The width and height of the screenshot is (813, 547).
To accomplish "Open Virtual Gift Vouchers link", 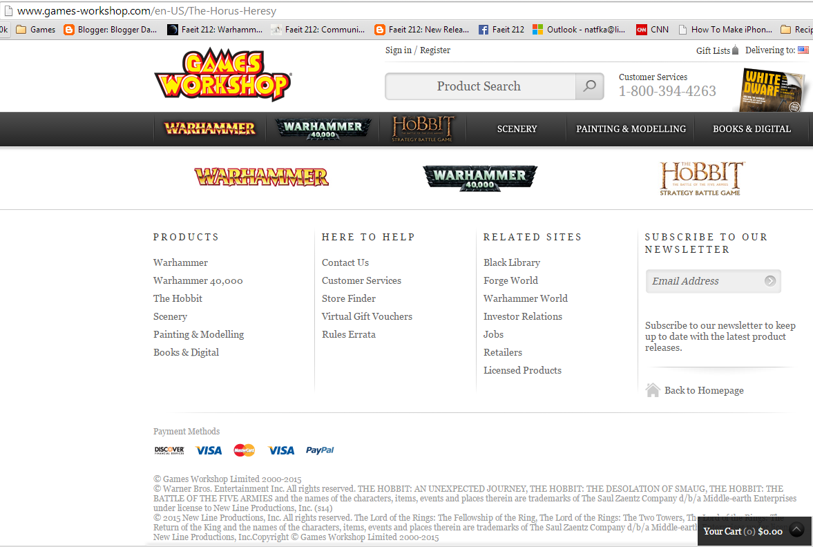I will pyautogui.click(x=367, y=316).
